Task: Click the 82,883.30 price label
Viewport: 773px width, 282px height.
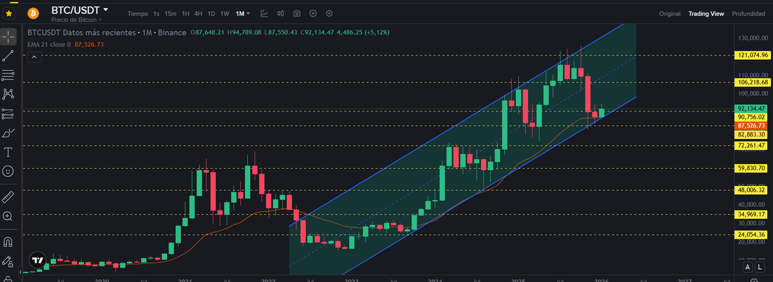Action: click(752, 134)
